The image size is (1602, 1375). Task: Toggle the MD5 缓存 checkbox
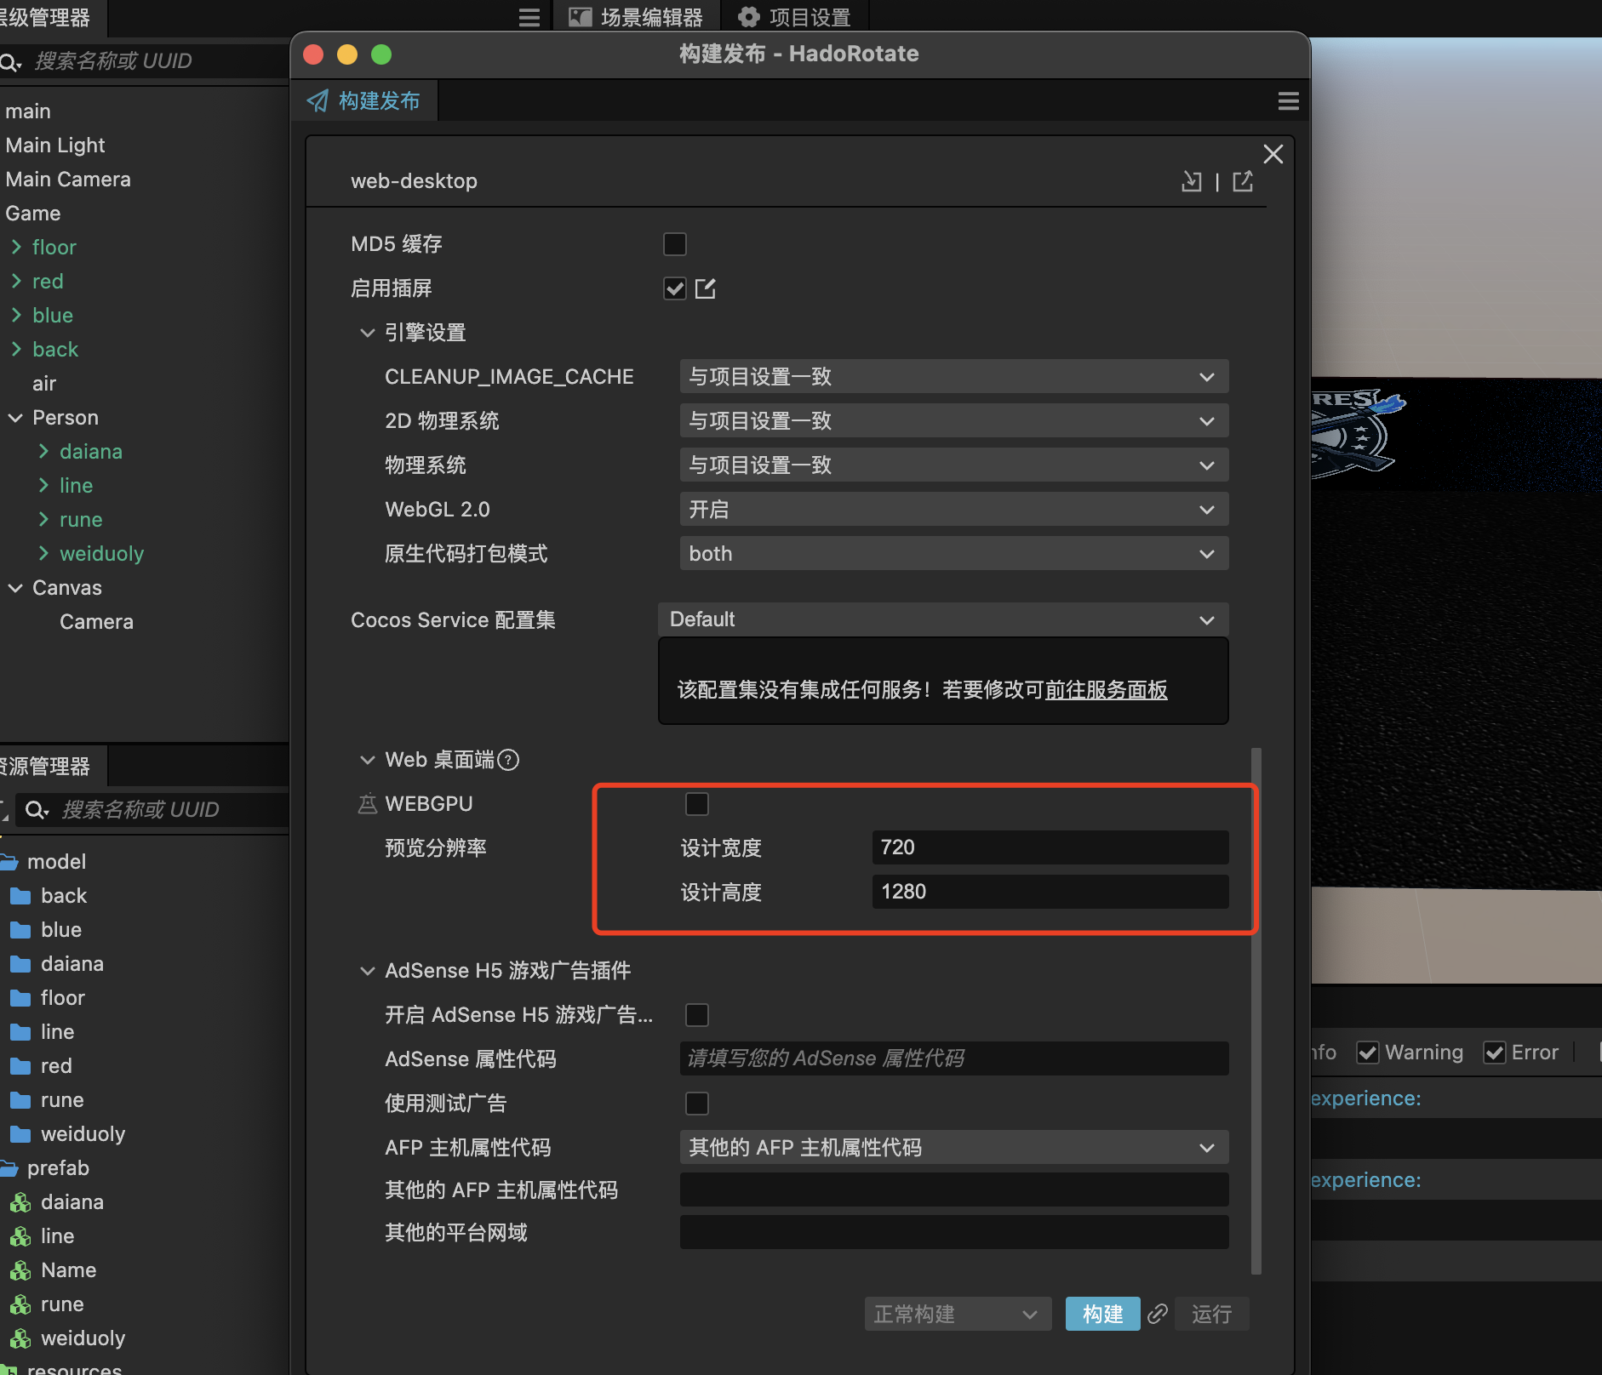pos(675,244)
